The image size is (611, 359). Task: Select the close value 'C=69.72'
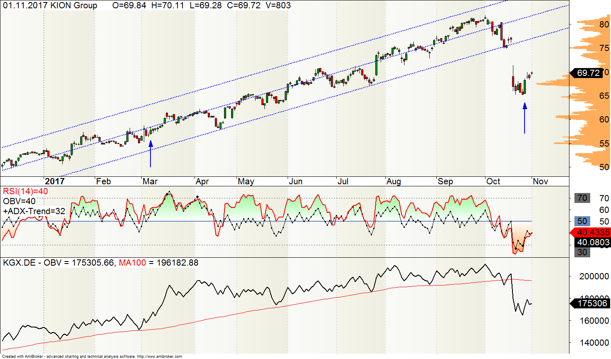(x=243, y=5)
